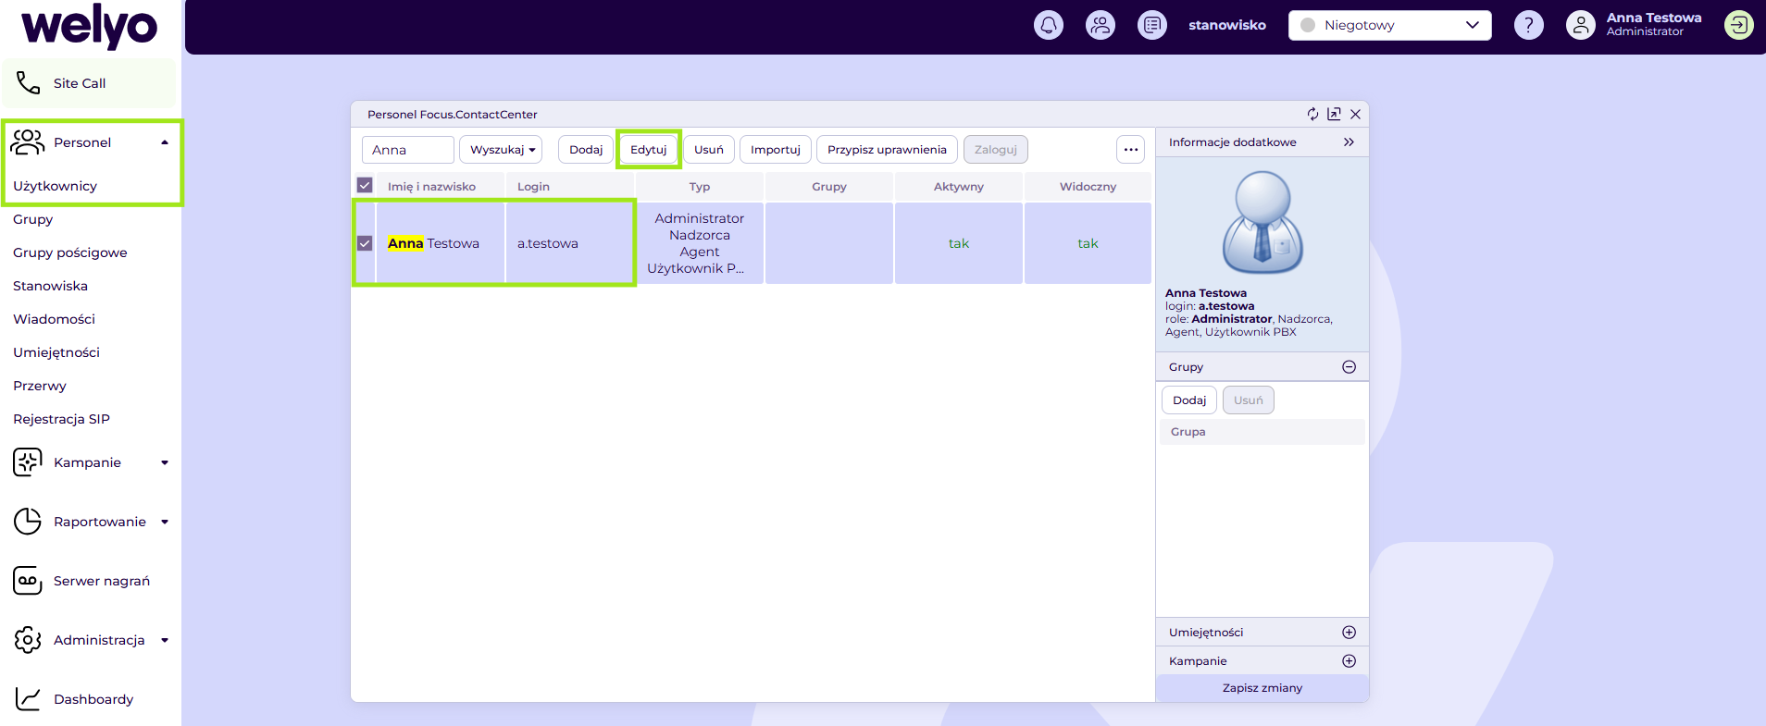Expand the Raportowanie menu arrow
This screenshot has width=1766, height=726.
165,522
